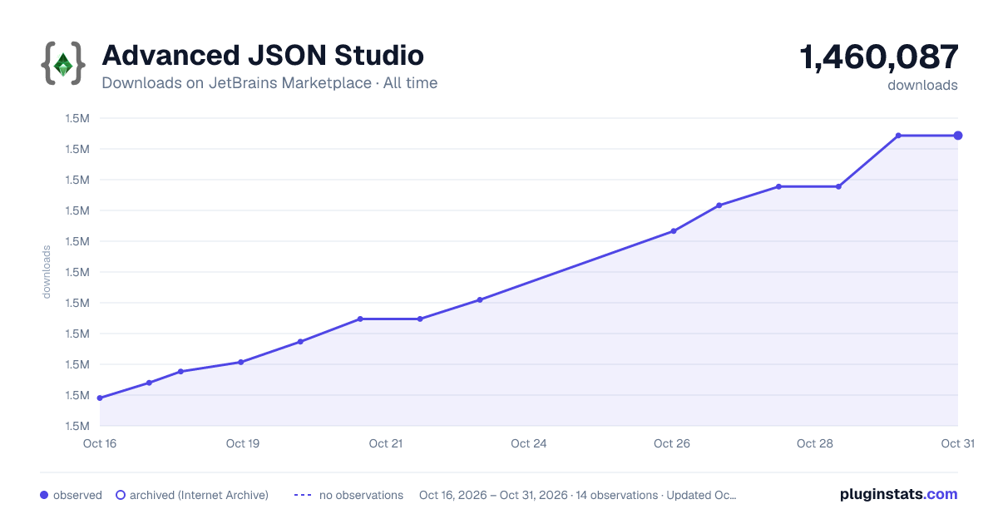Click the 'Oct 31' x-axis label
The width and height of the screenshot is (998, 524).
(957, 443)
